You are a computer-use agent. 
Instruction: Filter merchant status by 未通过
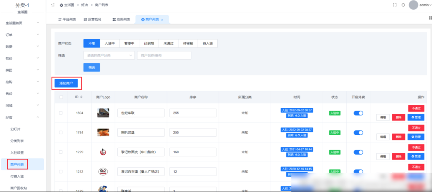click(x=168, y=43)
